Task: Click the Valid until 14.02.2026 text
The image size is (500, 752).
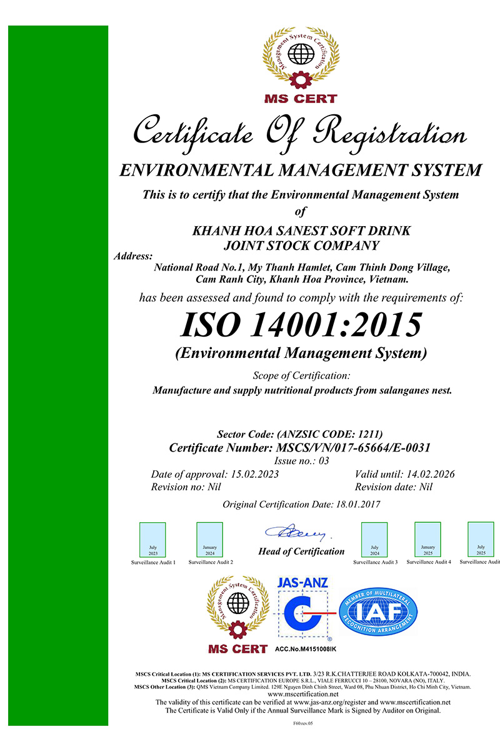Action: tap(404, 474)
